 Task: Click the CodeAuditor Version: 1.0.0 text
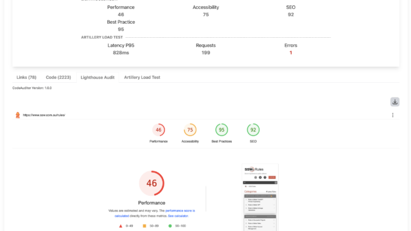[32, 88]
